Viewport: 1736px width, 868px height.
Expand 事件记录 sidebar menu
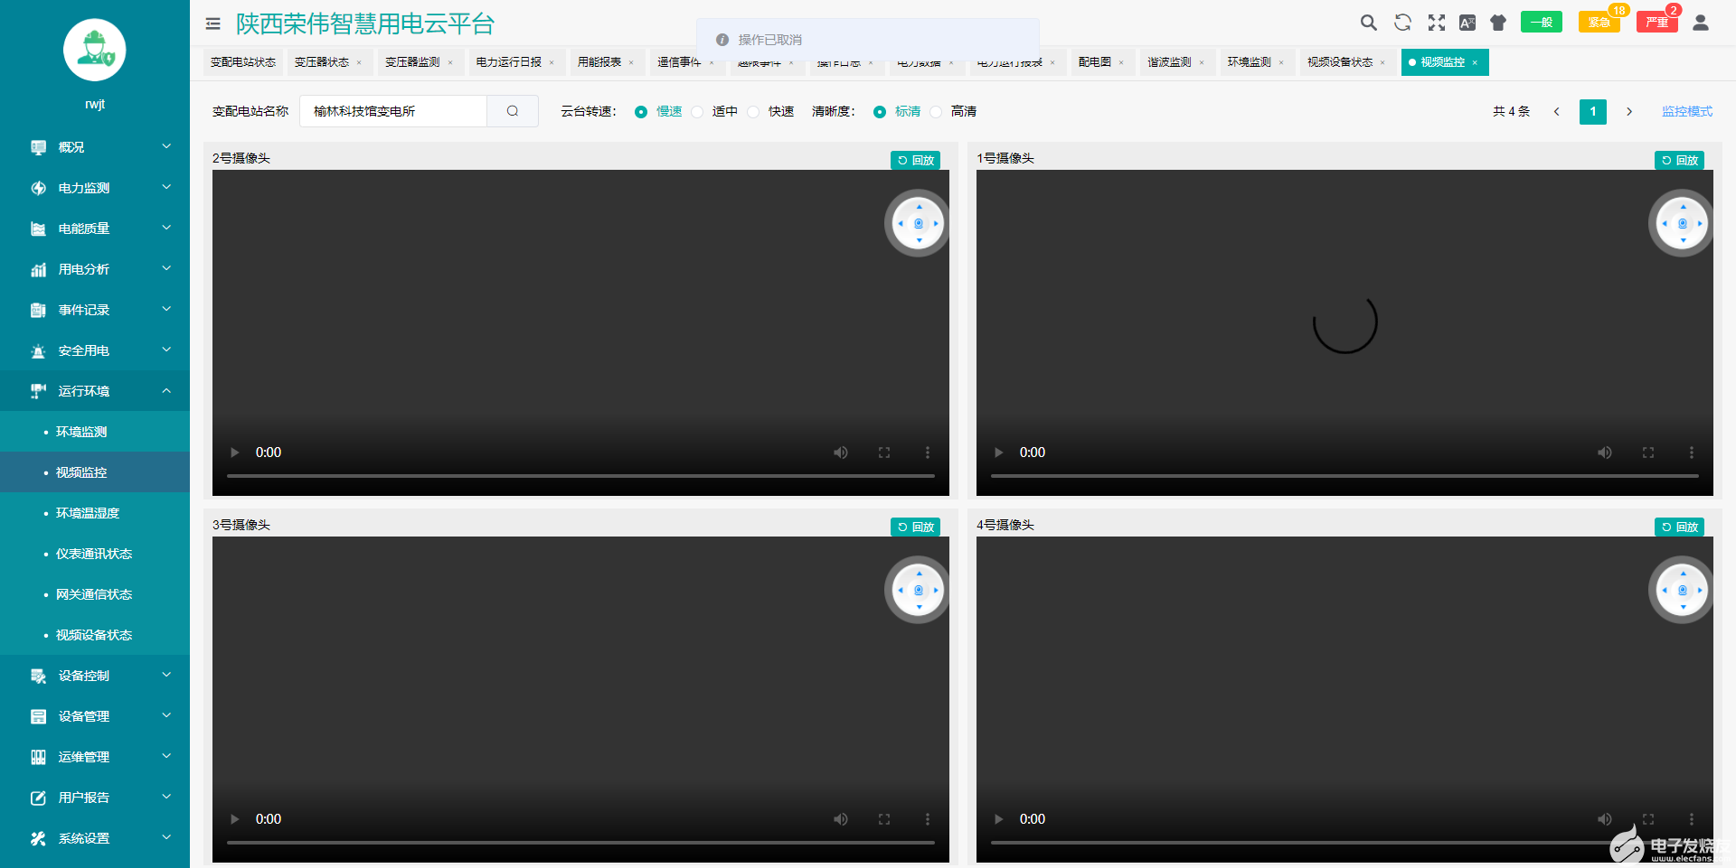pyautogui.click(x=95, y=310)
